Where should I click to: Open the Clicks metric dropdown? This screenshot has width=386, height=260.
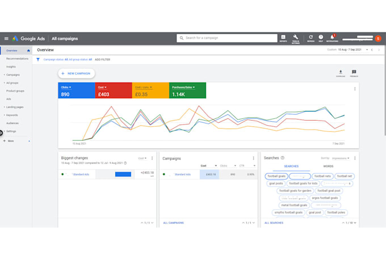coord(66,87)
